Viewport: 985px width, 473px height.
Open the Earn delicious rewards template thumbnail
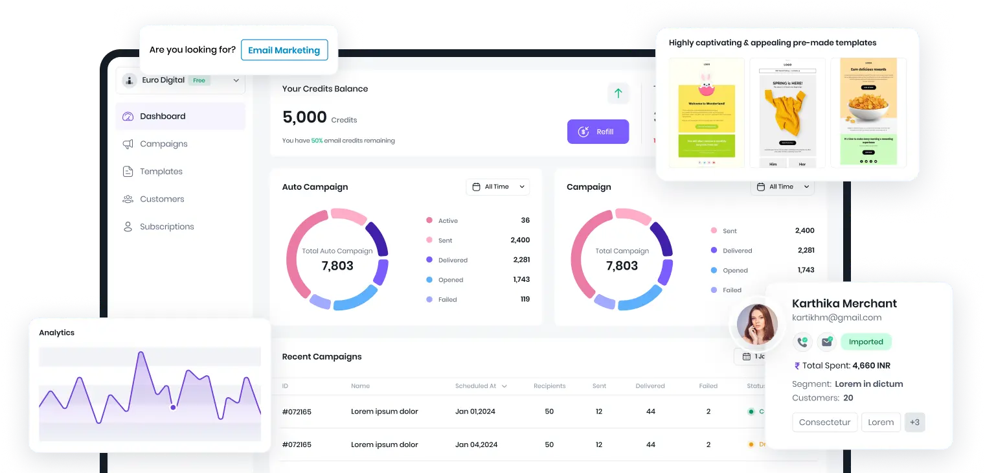(x=868, y=113)
